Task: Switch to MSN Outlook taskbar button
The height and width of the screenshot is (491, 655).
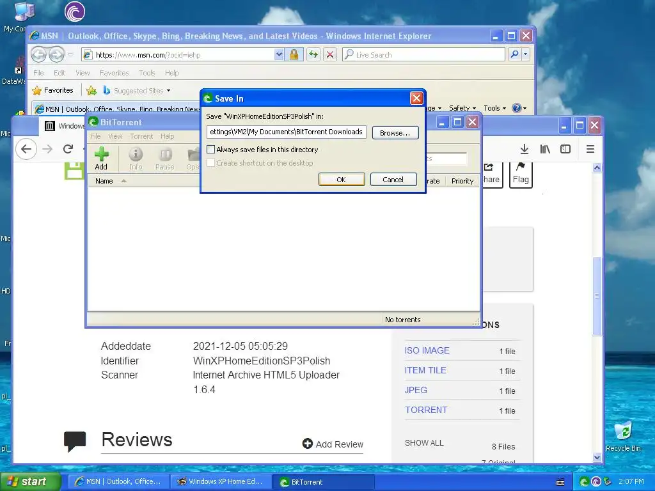Action: point(119,481)
